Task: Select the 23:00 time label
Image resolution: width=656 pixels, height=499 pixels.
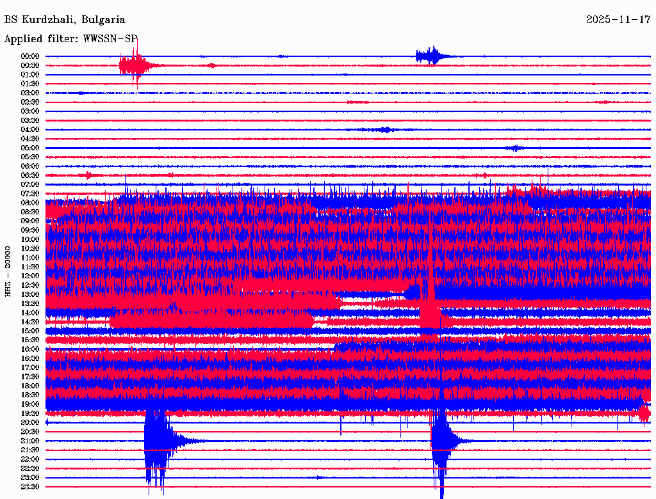Action: click(30, 478)
